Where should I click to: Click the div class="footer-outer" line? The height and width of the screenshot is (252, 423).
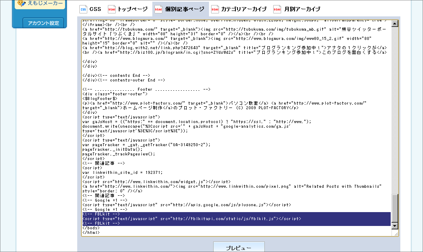[x=115, y=94]
